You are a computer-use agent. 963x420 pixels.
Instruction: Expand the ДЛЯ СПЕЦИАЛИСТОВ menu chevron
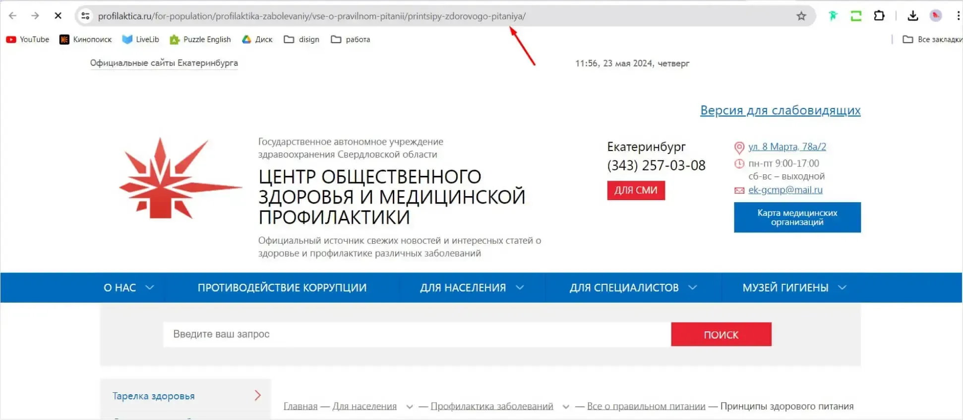[x=693, y=287]
